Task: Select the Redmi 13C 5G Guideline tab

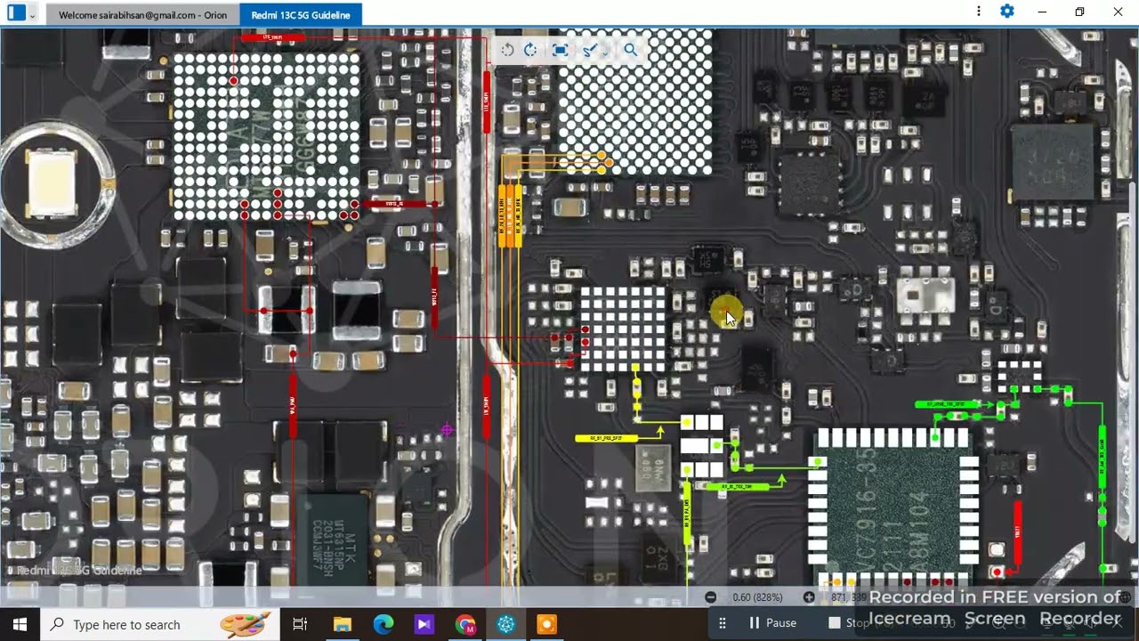Action: 301,15
